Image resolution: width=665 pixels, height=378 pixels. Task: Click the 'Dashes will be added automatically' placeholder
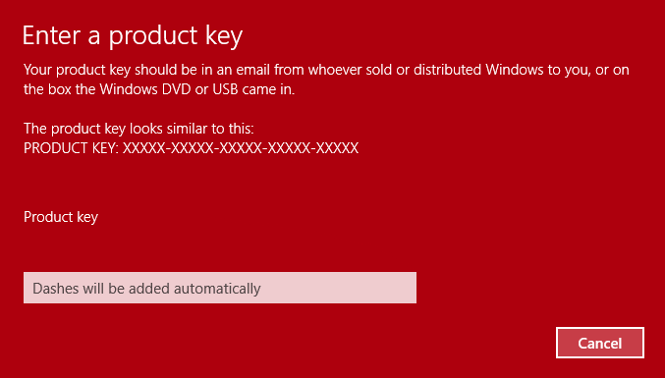[146, 289]
